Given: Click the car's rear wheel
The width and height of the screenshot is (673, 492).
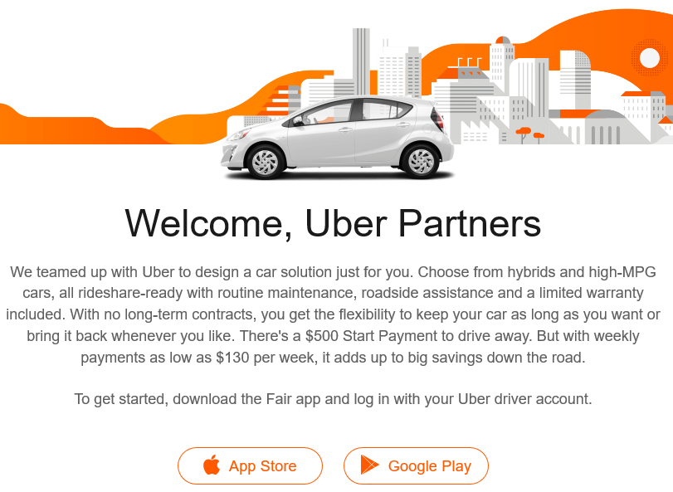Looking at the screenshot, I should (x=421, y=161).
